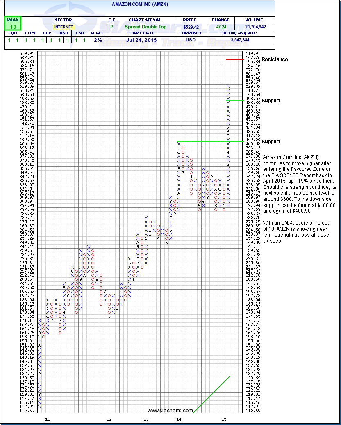Click the green SMAX score box showing 10
The width and height of the screenshot is (341, 425).
click(13, 27)
